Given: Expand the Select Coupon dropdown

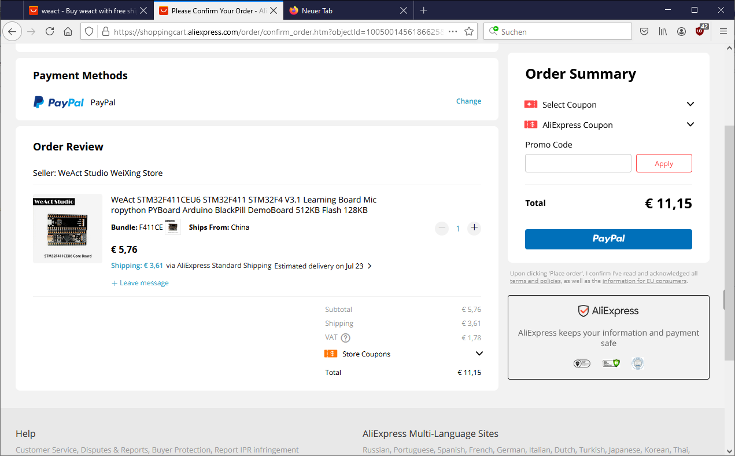Looking at the screenshot, I should [690, 104].
